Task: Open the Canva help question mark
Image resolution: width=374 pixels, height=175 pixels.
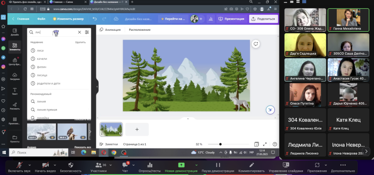Action: coord(275,144)
